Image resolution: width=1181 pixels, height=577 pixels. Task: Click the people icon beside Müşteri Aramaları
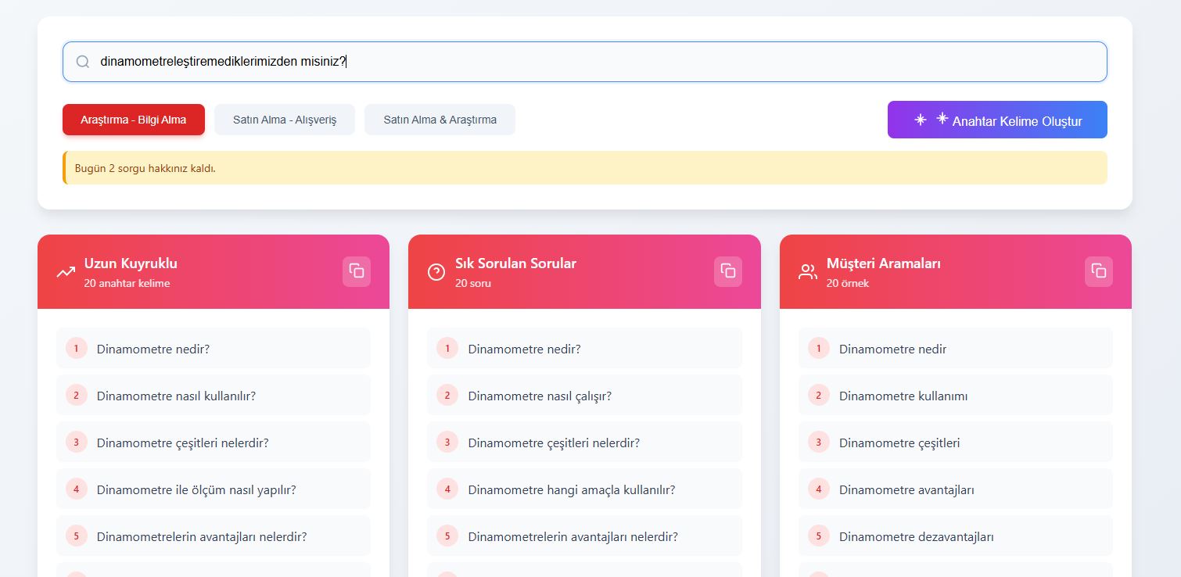pyautogui.click(x=808, y=272)
